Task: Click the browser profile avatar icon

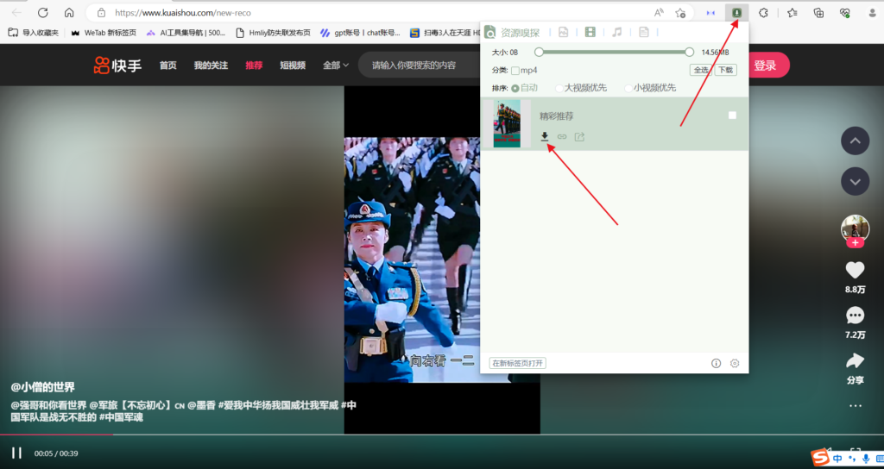Action: pos(872,12)
